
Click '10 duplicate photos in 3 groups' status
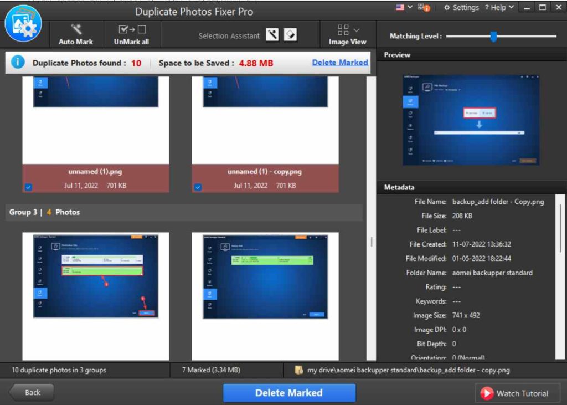pyautogui.click(x=59, y=370)
